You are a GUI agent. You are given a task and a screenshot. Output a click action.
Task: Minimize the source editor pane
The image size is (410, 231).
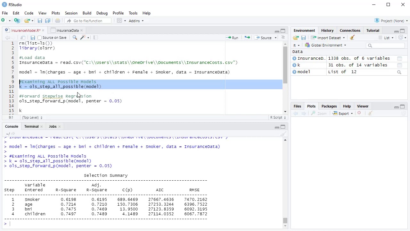pyautogui.click(x=277, y=31)
